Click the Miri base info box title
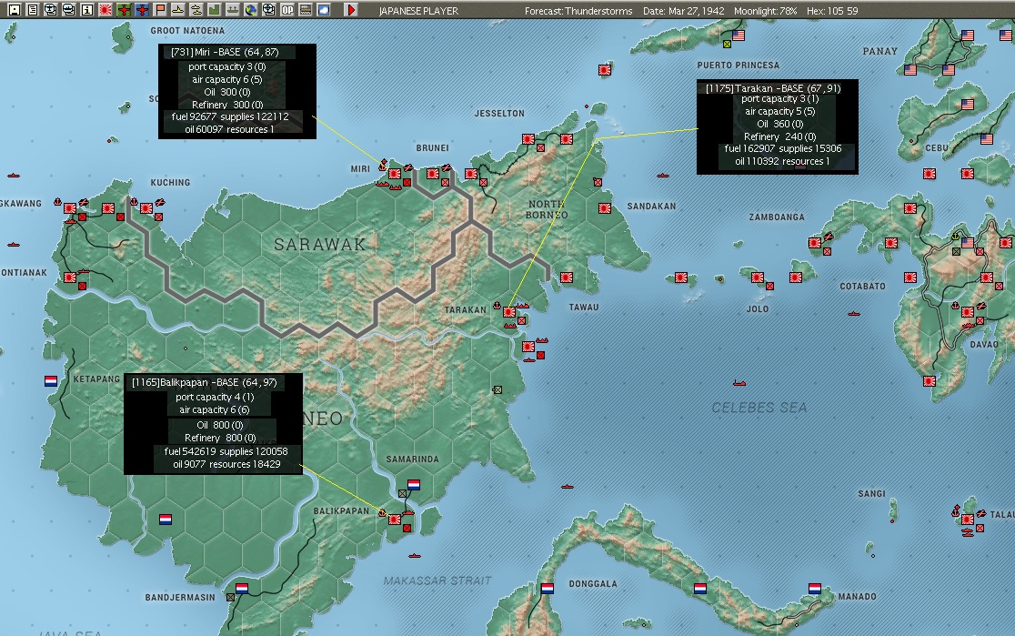 click(x=225, y=52)
